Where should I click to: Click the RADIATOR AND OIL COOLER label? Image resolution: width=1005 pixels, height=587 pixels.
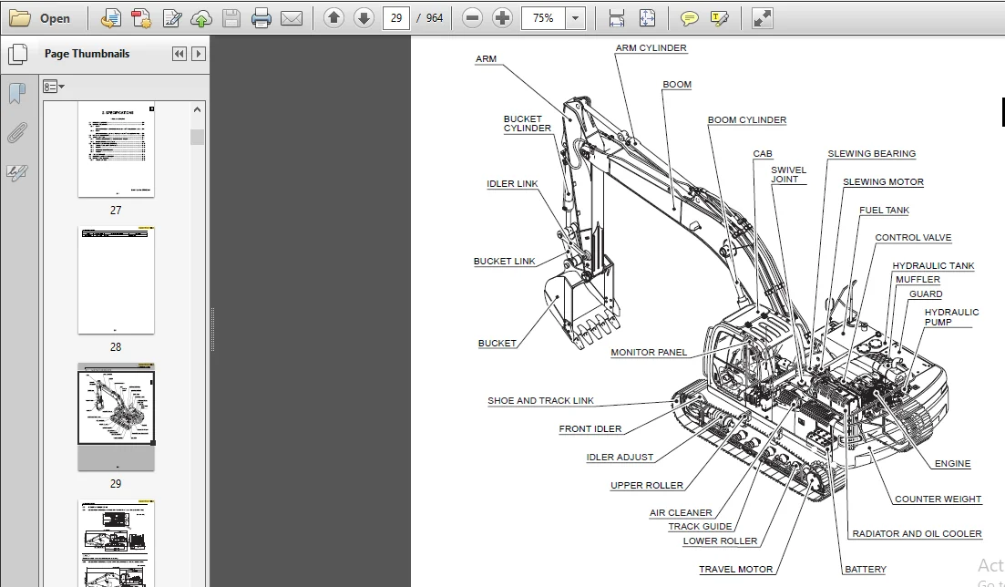(x=917, y=533)
